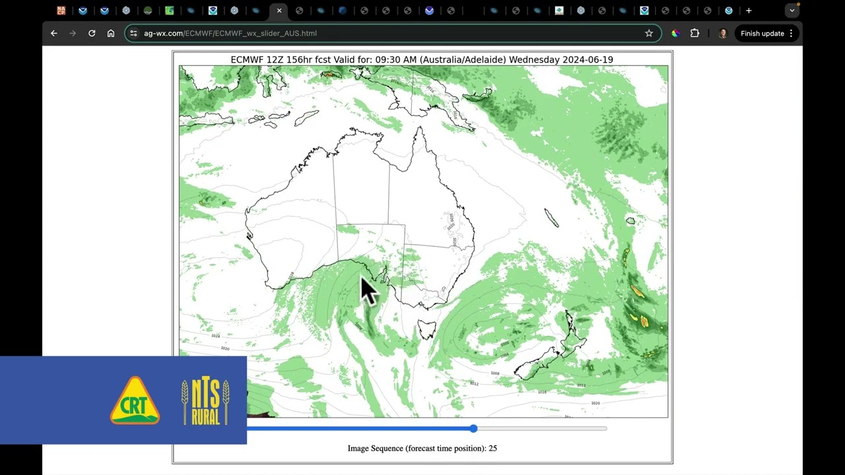This screenshot has height=475, width=845.
Task: Open the Chrome profile avatar
Action: tap(722, 33)
